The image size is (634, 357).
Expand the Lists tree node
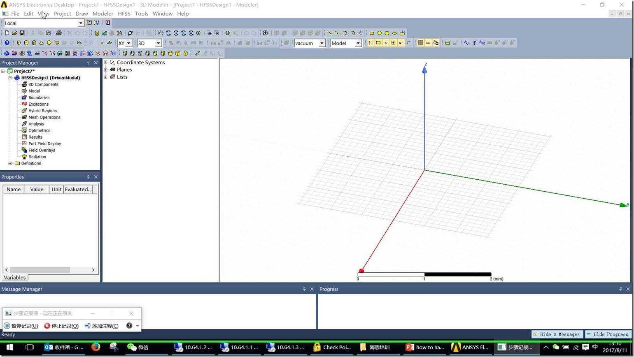click(x=106, y=77)
